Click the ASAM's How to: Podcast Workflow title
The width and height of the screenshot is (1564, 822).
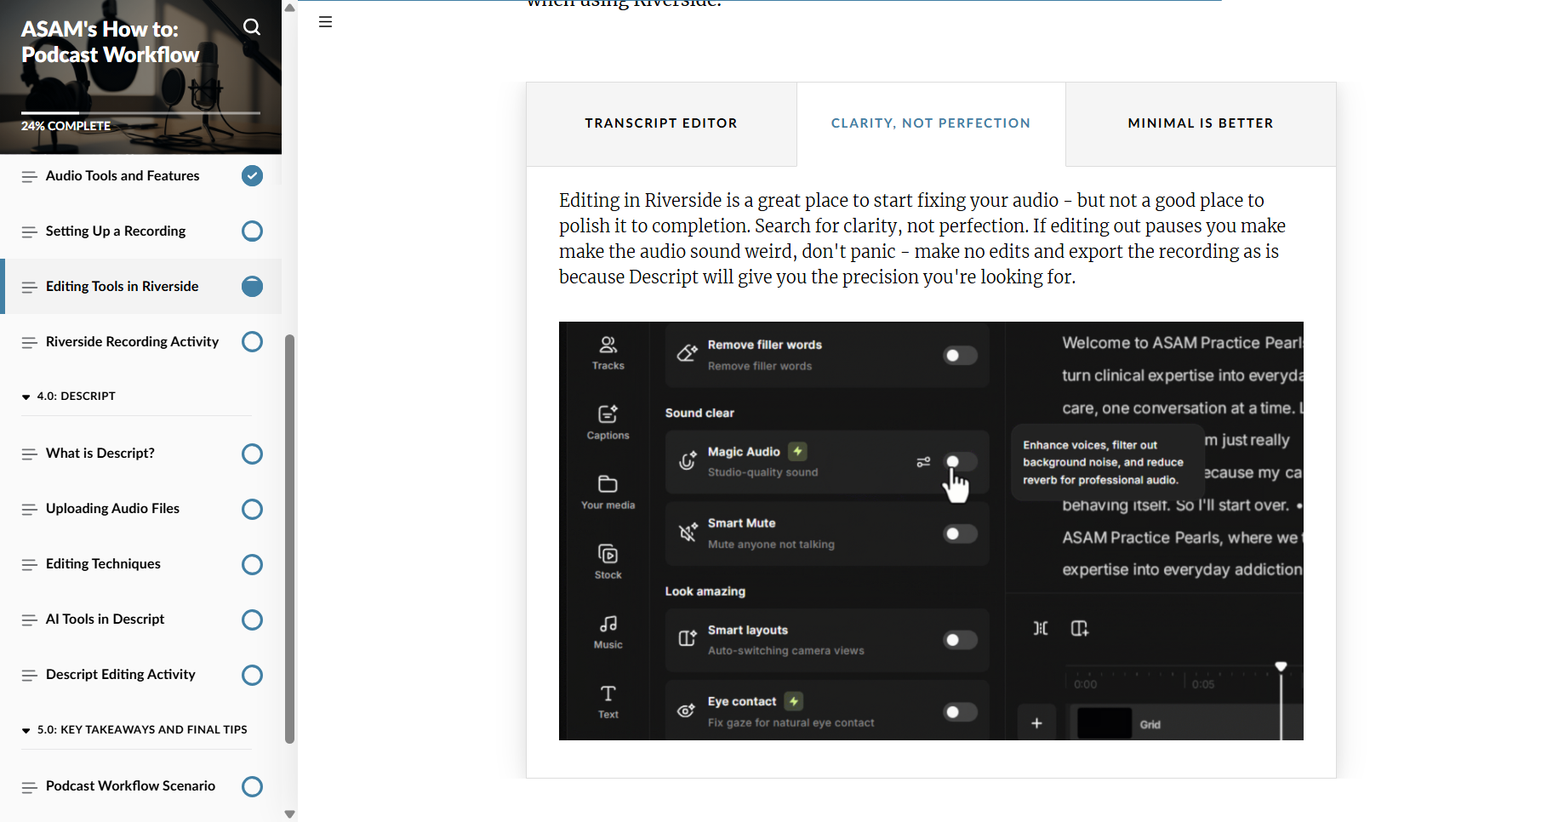[x=110, y=42]
